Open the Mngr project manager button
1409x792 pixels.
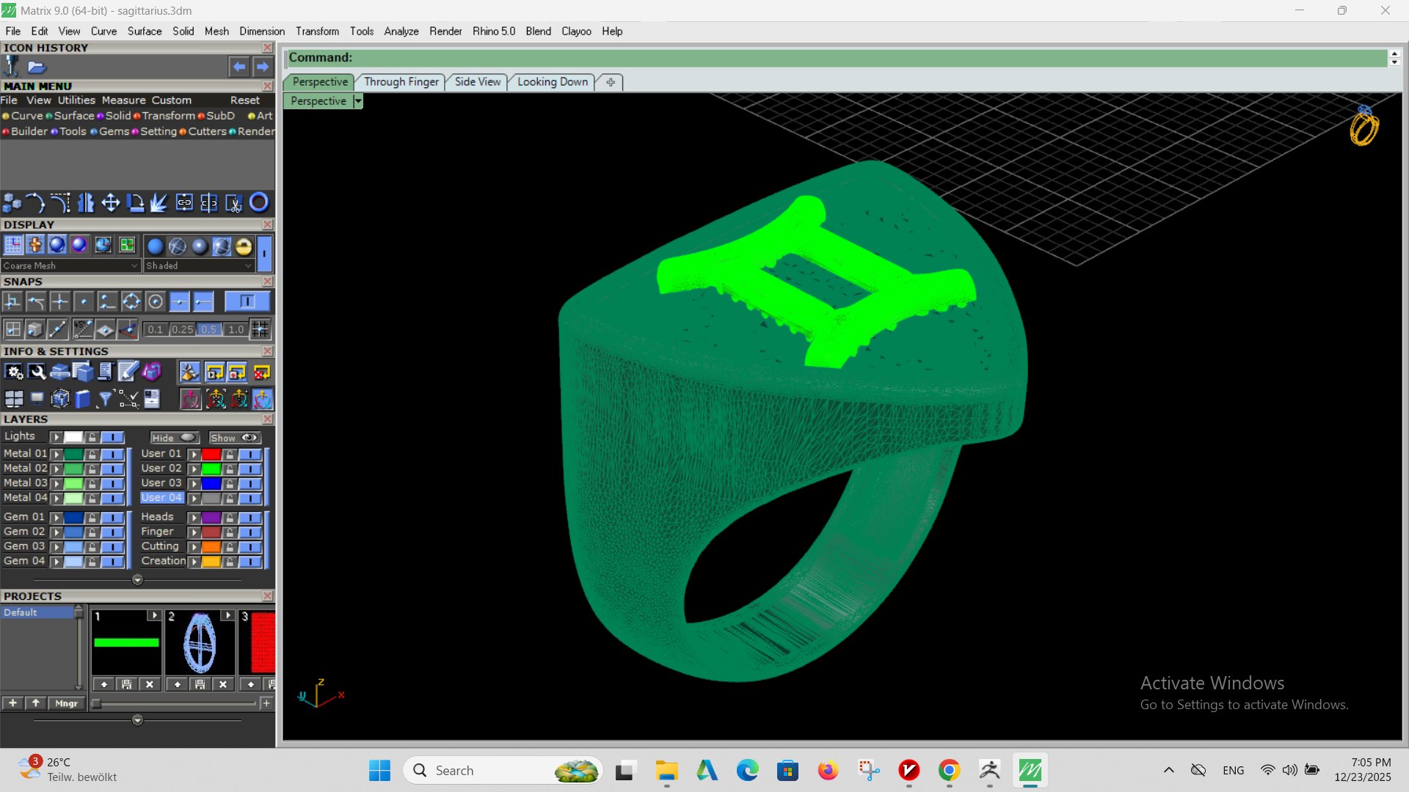click(x=66, y=703)
